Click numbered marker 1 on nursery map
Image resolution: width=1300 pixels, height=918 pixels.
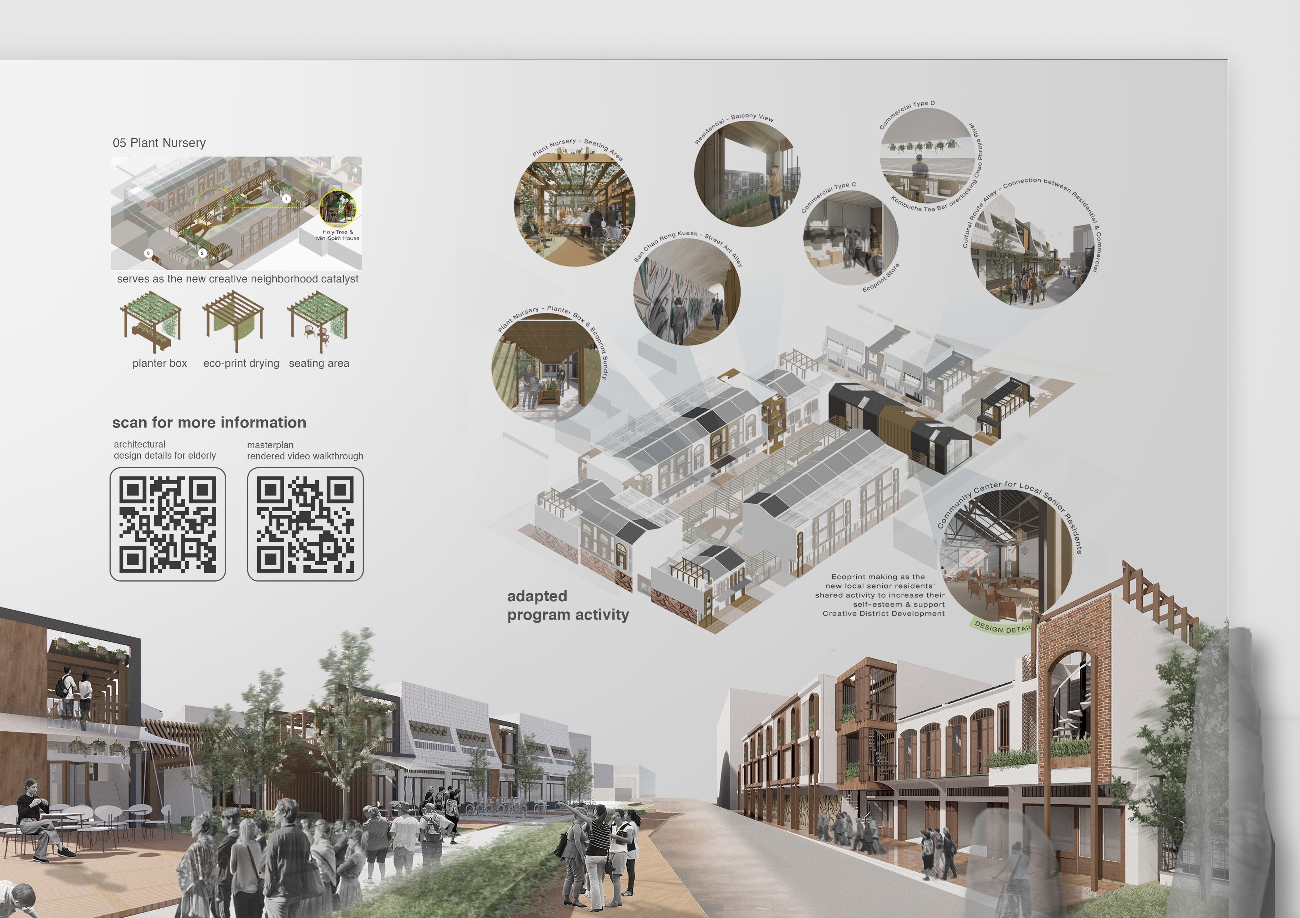[286, 199]
